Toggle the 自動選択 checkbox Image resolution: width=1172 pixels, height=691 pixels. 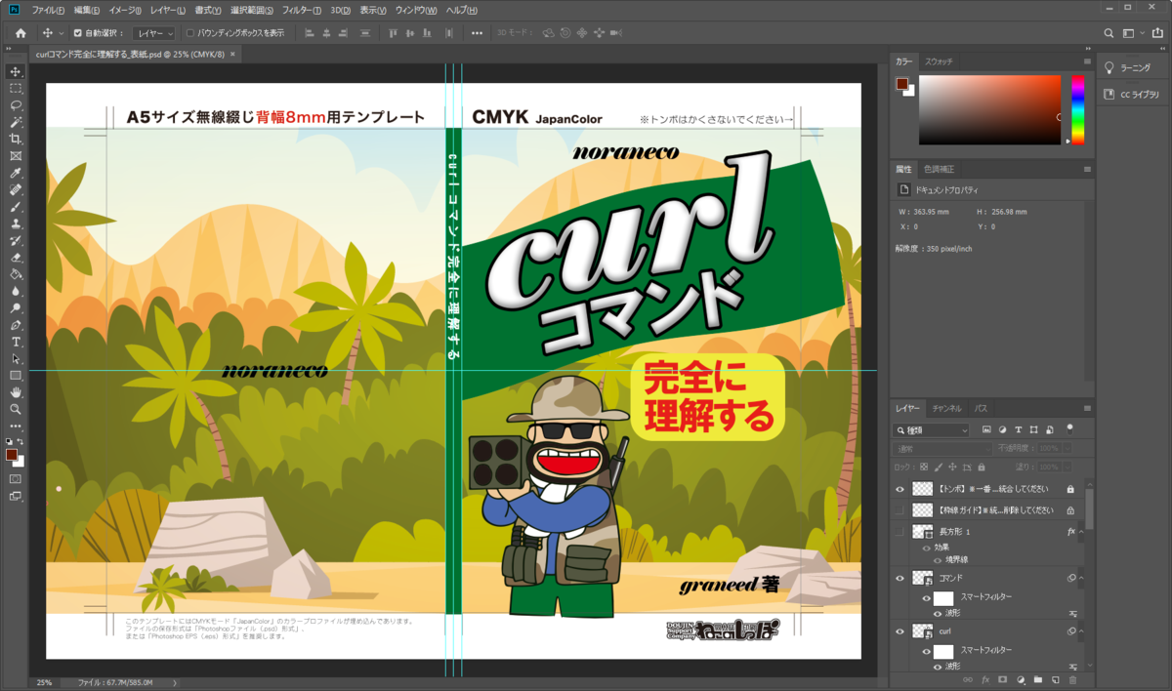tap(79, 32)
